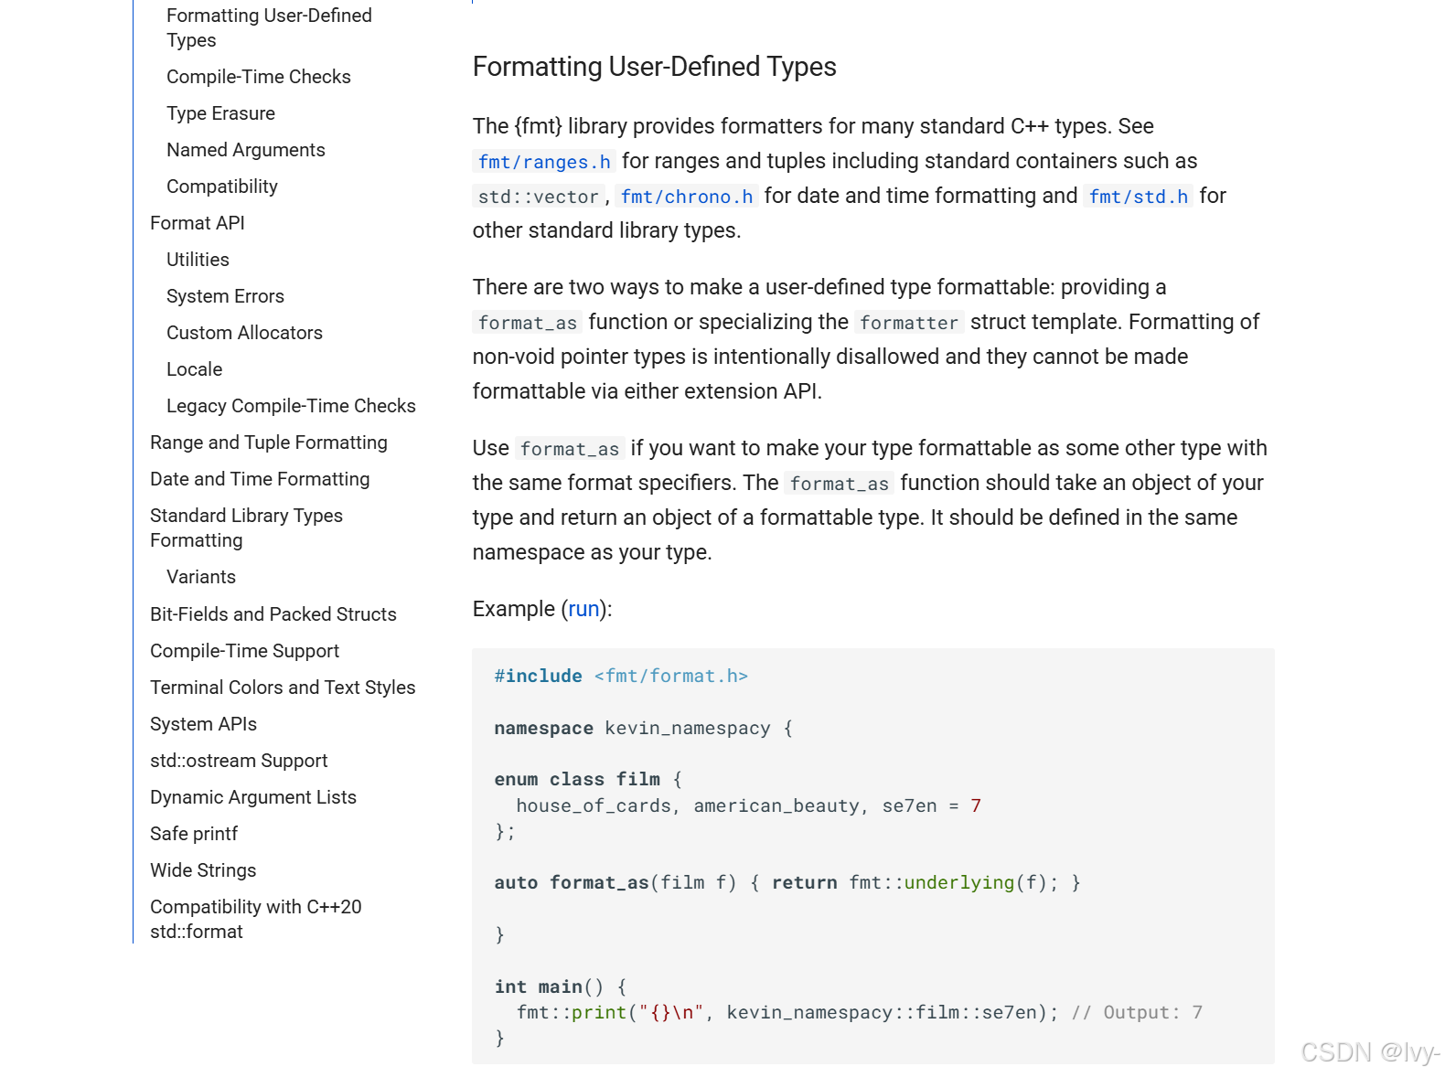Open Standard Library Types Formatting link

[246, 528]
